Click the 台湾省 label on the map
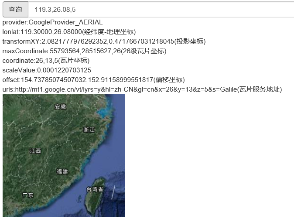The height and width of the screenshot is (219, 294). pos(95,189)
